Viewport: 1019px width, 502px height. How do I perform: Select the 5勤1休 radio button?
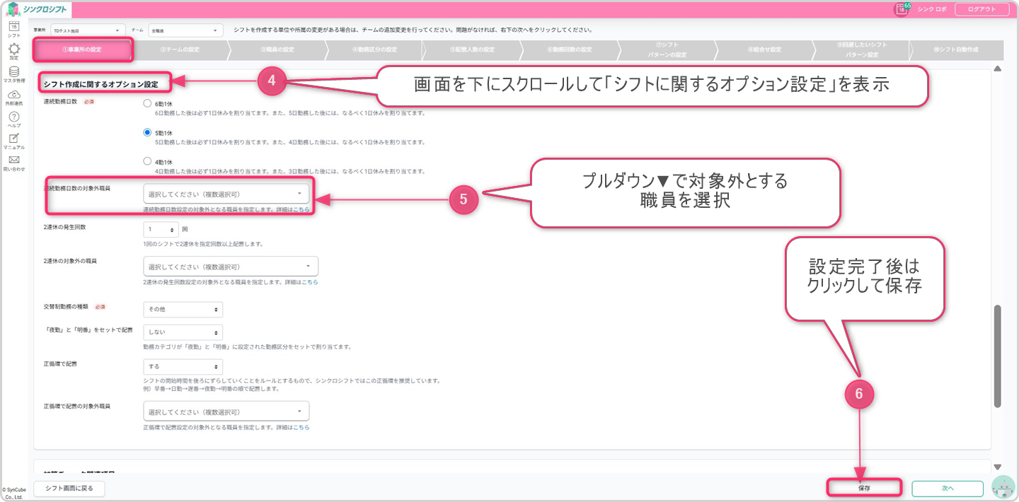pyautogui.click(x=147, y=132)
